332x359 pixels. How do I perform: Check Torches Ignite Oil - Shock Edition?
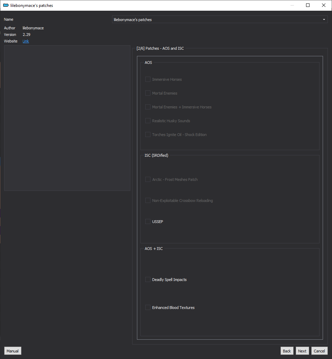pos(148,135)
